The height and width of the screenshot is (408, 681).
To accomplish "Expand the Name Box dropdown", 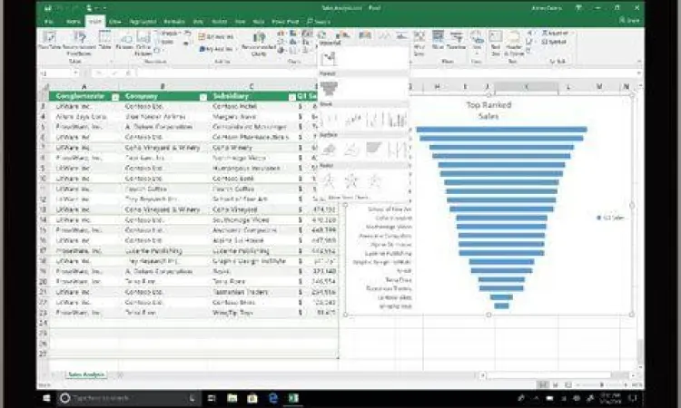I will (x=76, y=73).
